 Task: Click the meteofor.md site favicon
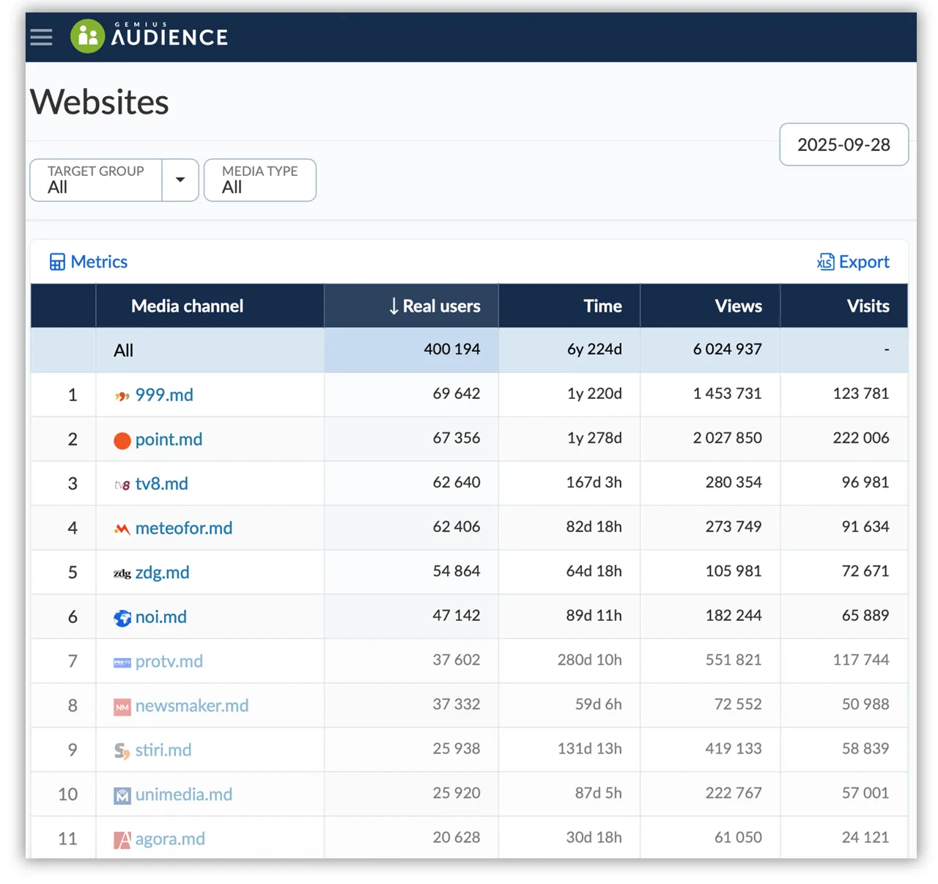click(122, 528)
